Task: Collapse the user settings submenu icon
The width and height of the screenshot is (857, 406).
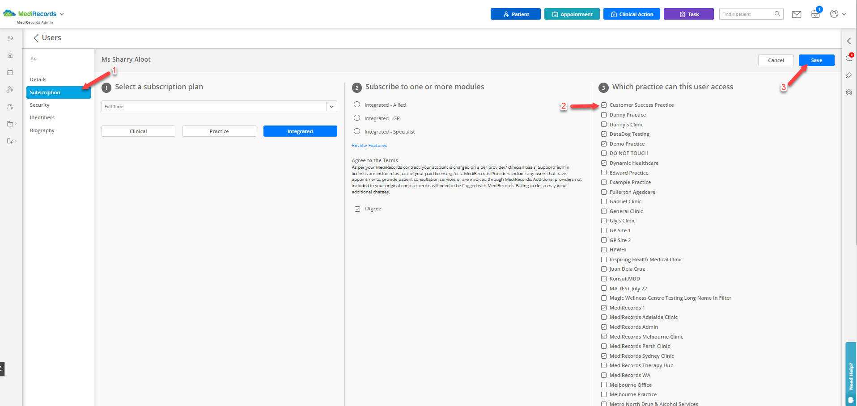Action: pyautogui.click(x=34, y=59)
